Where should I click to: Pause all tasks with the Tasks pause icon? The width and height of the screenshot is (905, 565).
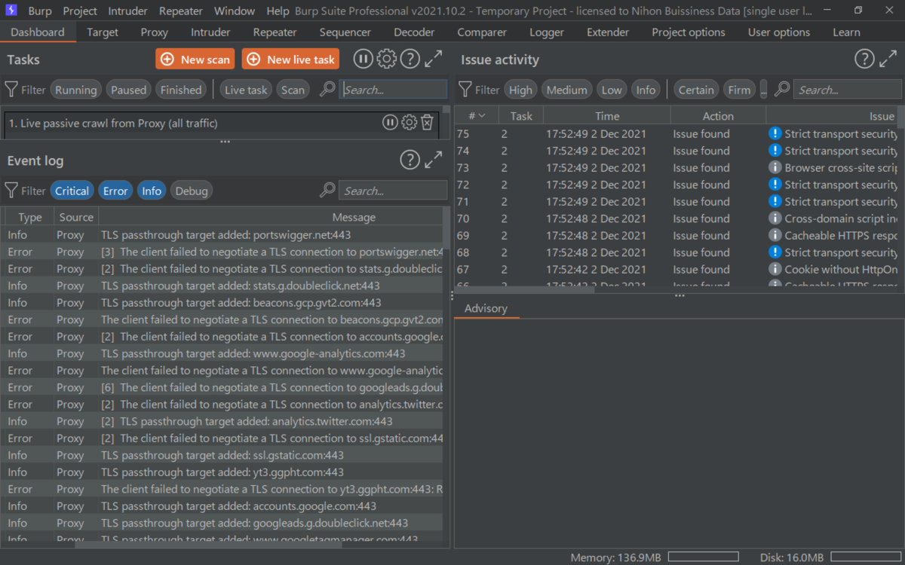coord(363,60)
